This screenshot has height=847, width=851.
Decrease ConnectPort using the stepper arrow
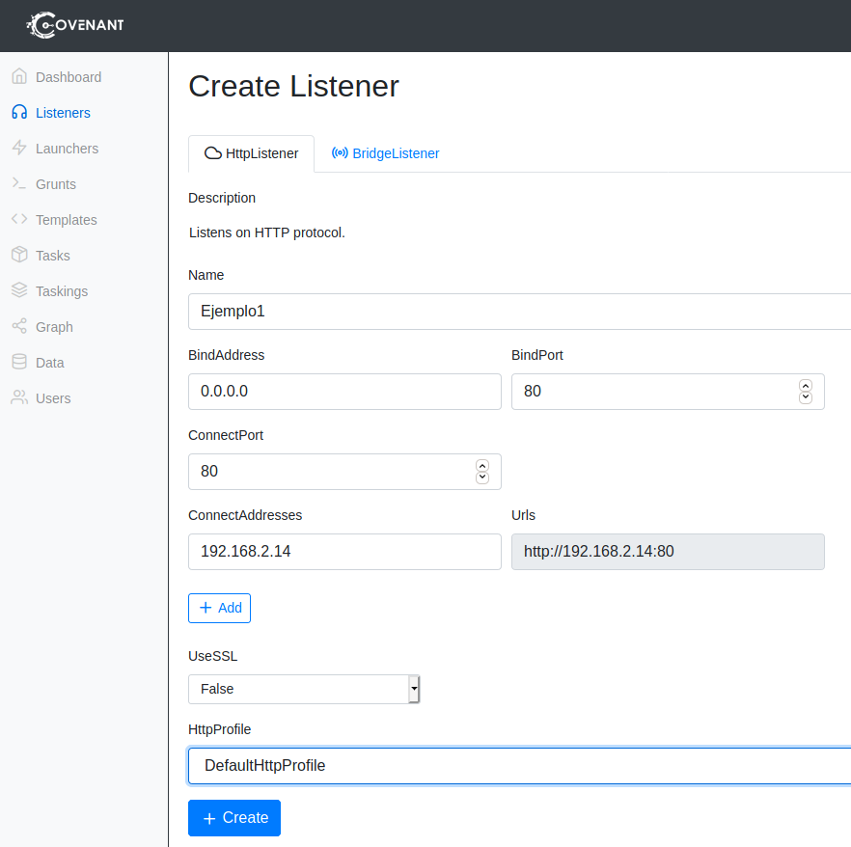point(482,478)
